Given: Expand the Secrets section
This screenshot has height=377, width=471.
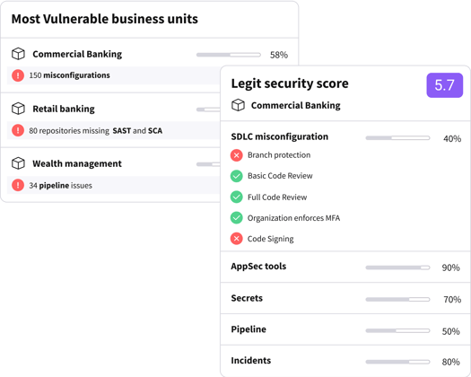Looking at the screenshot, I should 247,298.
